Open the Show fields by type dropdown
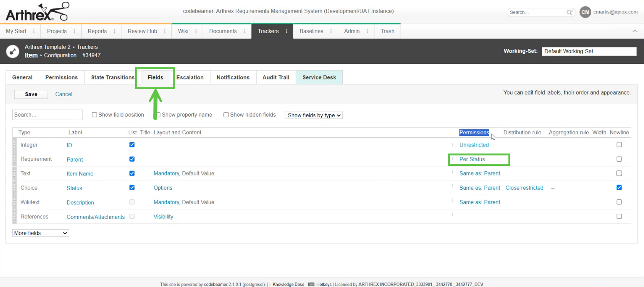The height and width of the screenshot is (287, 644). click(314, 115)
